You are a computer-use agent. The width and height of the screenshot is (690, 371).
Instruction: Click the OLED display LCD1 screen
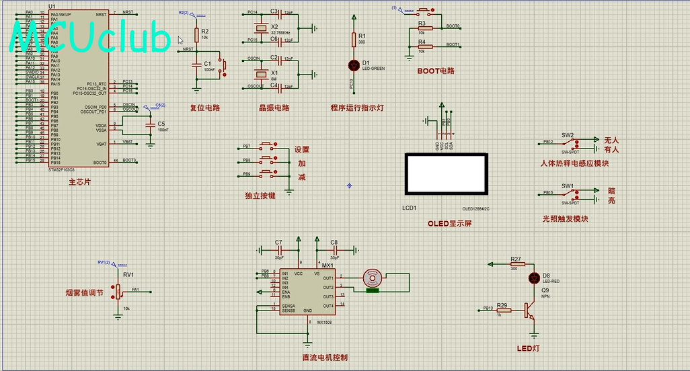(x=446, y=173)
